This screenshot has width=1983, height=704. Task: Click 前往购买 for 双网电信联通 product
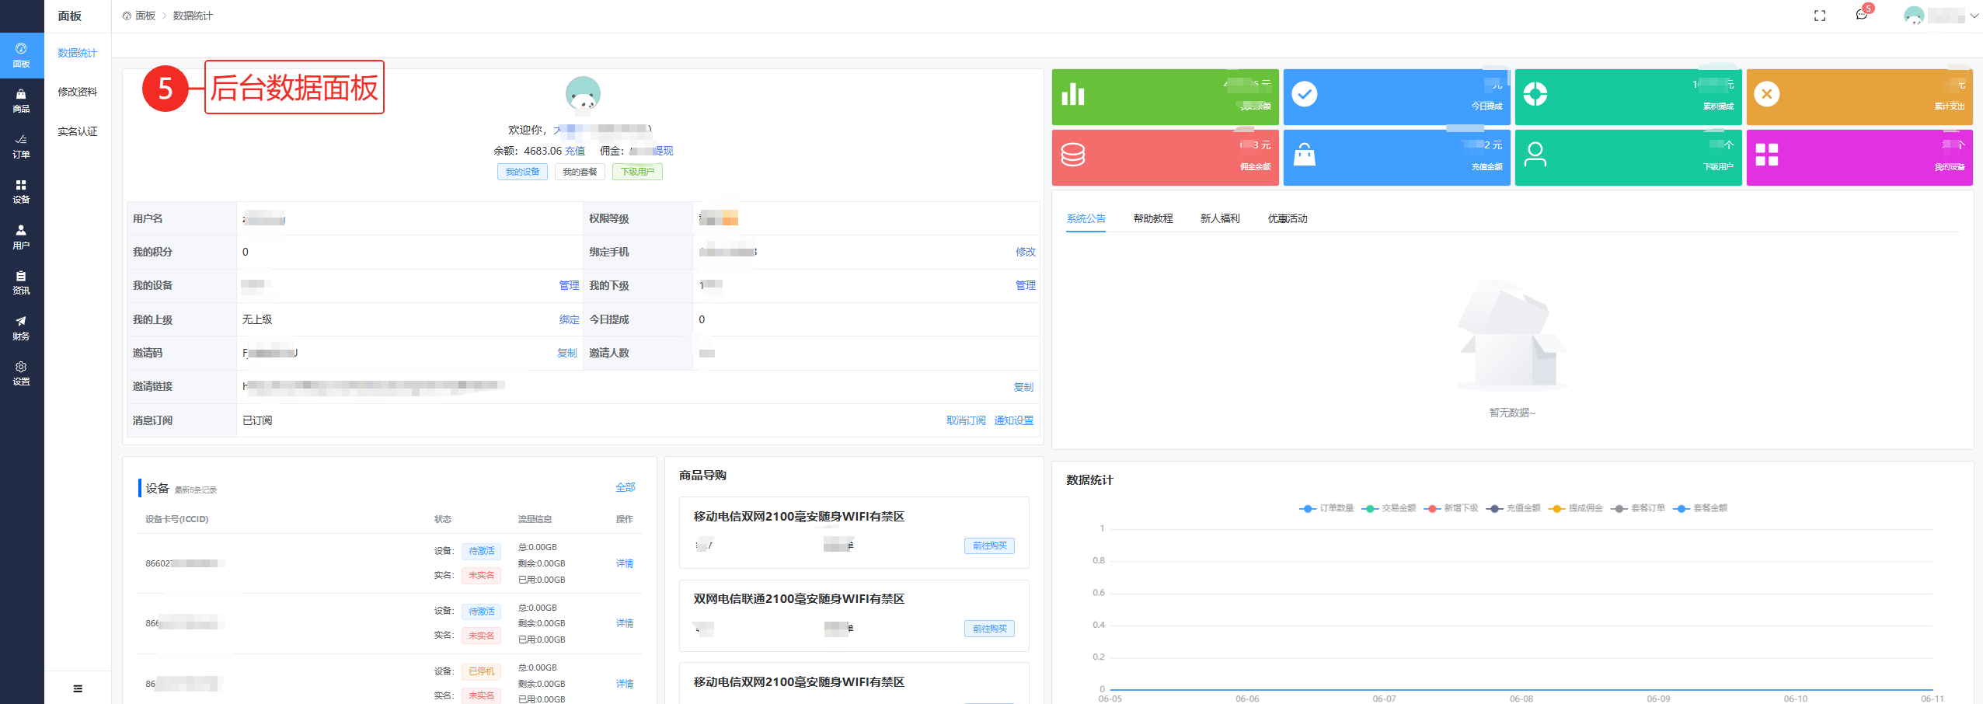pyautogui.click(x=989, y=629)
